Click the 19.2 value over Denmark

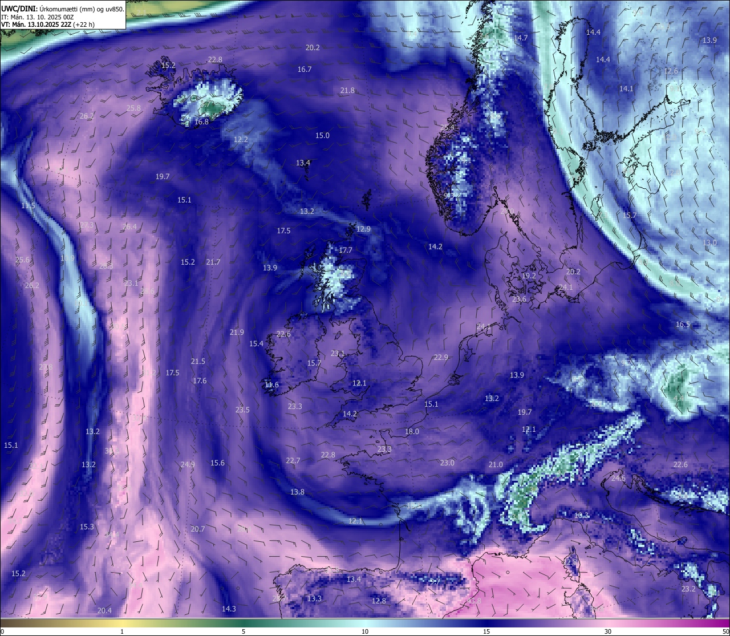click(529, 276)
